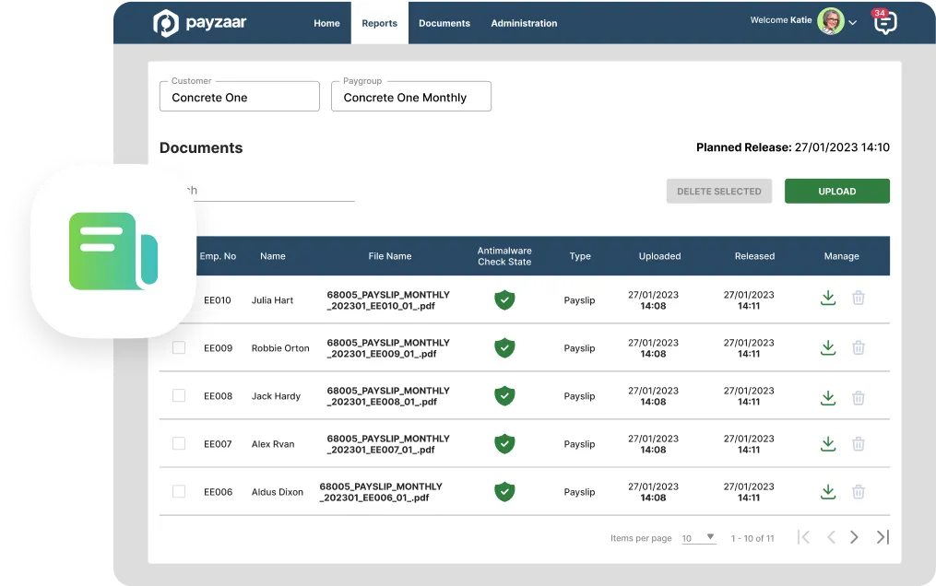This screenshot has width=936, height=586.
Task: Open notifications via the chat bubble icon
Action: (884, 22)
